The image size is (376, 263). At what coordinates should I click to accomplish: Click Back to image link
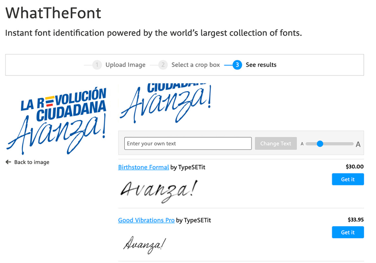pyautogui.click(x=31, y=162)
